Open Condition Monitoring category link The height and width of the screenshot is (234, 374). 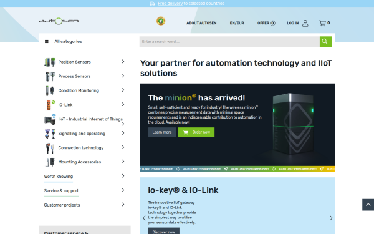[79, 90]
